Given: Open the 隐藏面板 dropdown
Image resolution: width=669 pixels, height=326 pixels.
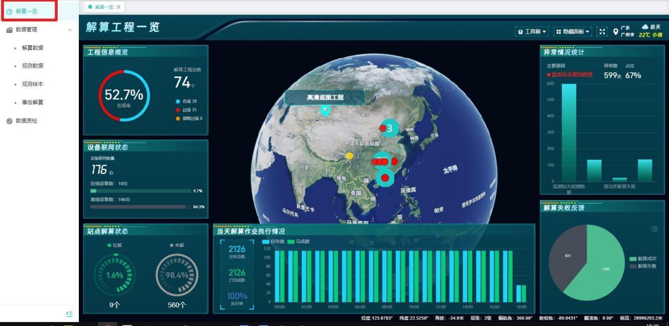Looking at the screenshot, I should click(573, 32).
